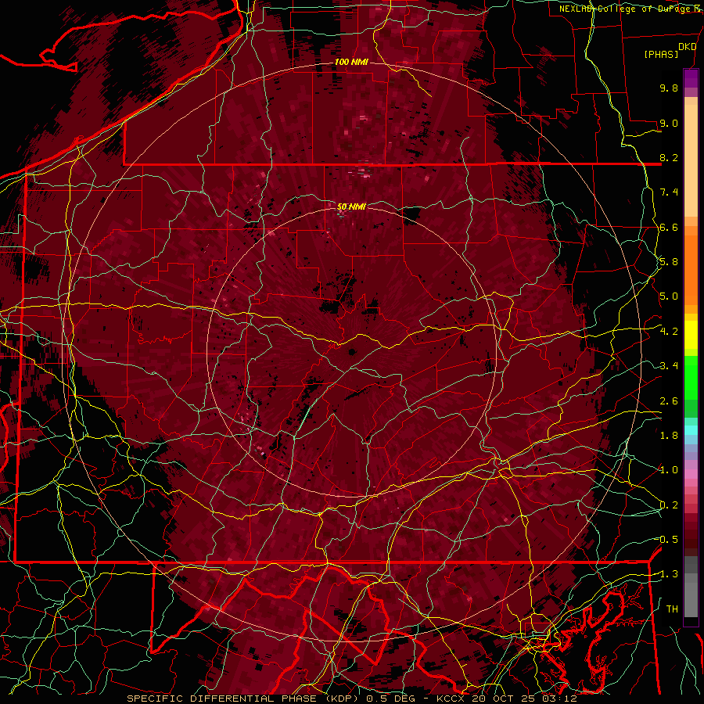Pick the purple band at the top of the color bar
The image size is (704, 704).
pos(691,78)
